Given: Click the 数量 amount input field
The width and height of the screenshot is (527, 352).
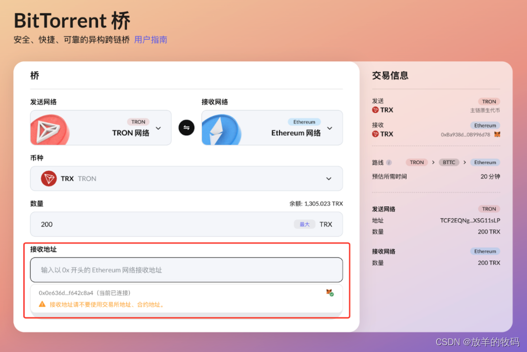Looking at the screenshot, I should 186,224.
